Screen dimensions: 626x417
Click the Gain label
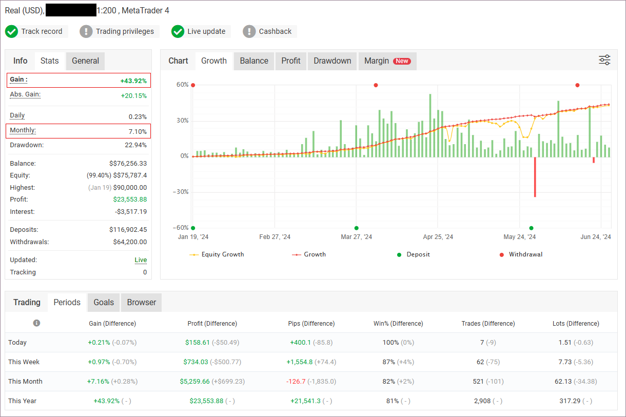coord(18,80)
